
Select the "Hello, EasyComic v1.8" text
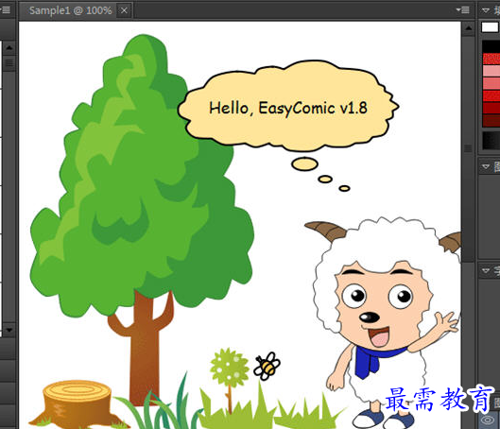click(x=288, y=108)
